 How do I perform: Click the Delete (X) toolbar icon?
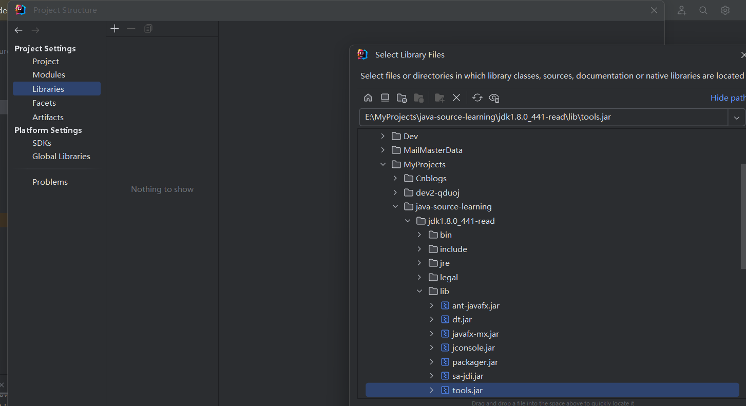(456, 98)
